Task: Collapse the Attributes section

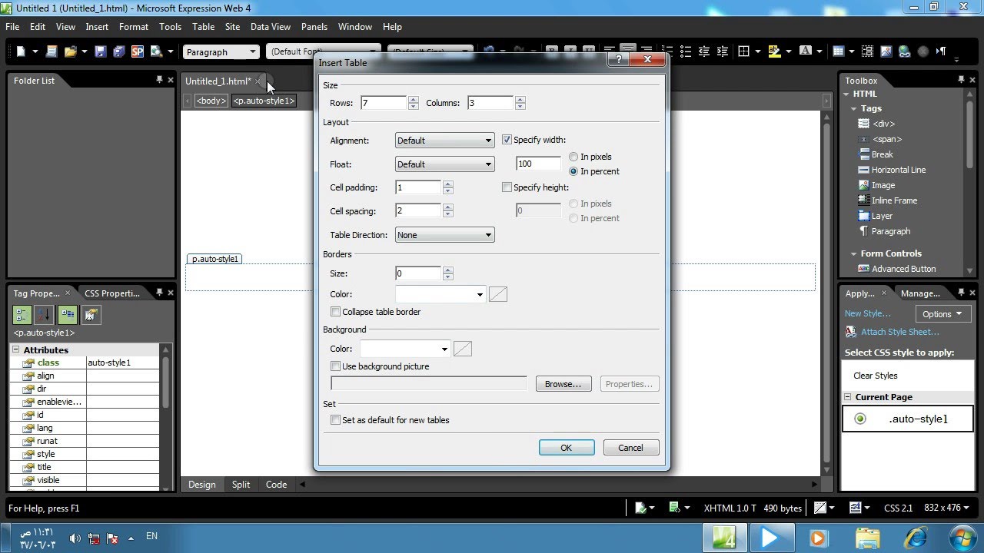Action: click(16, 349)
